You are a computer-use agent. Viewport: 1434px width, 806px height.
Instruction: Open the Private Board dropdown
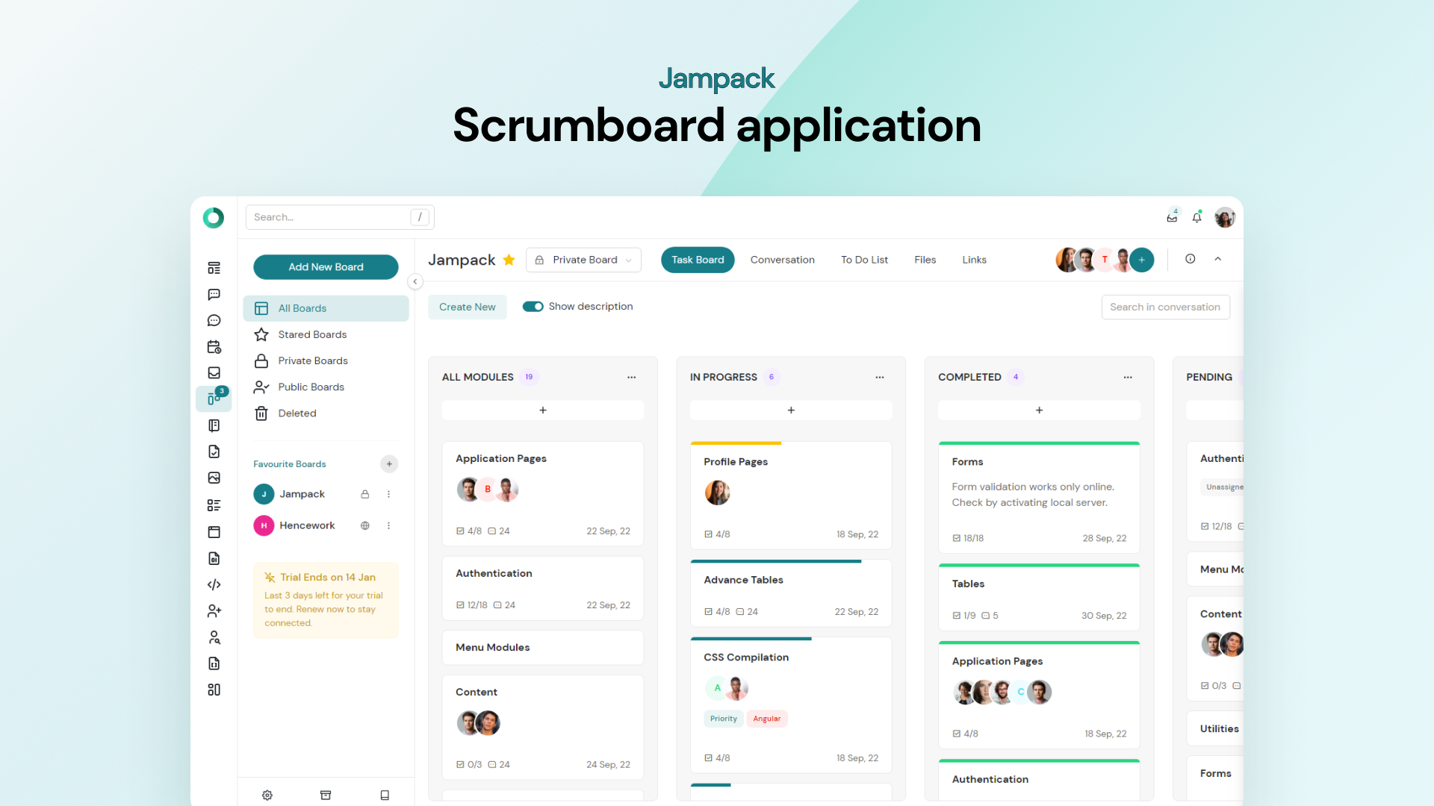click(583, 260)
